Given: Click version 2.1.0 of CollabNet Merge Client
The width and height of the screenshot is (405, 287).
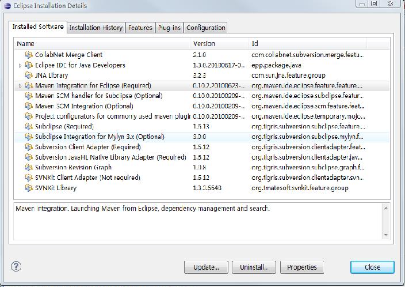Looking at the screenshot, I should 200,55.
